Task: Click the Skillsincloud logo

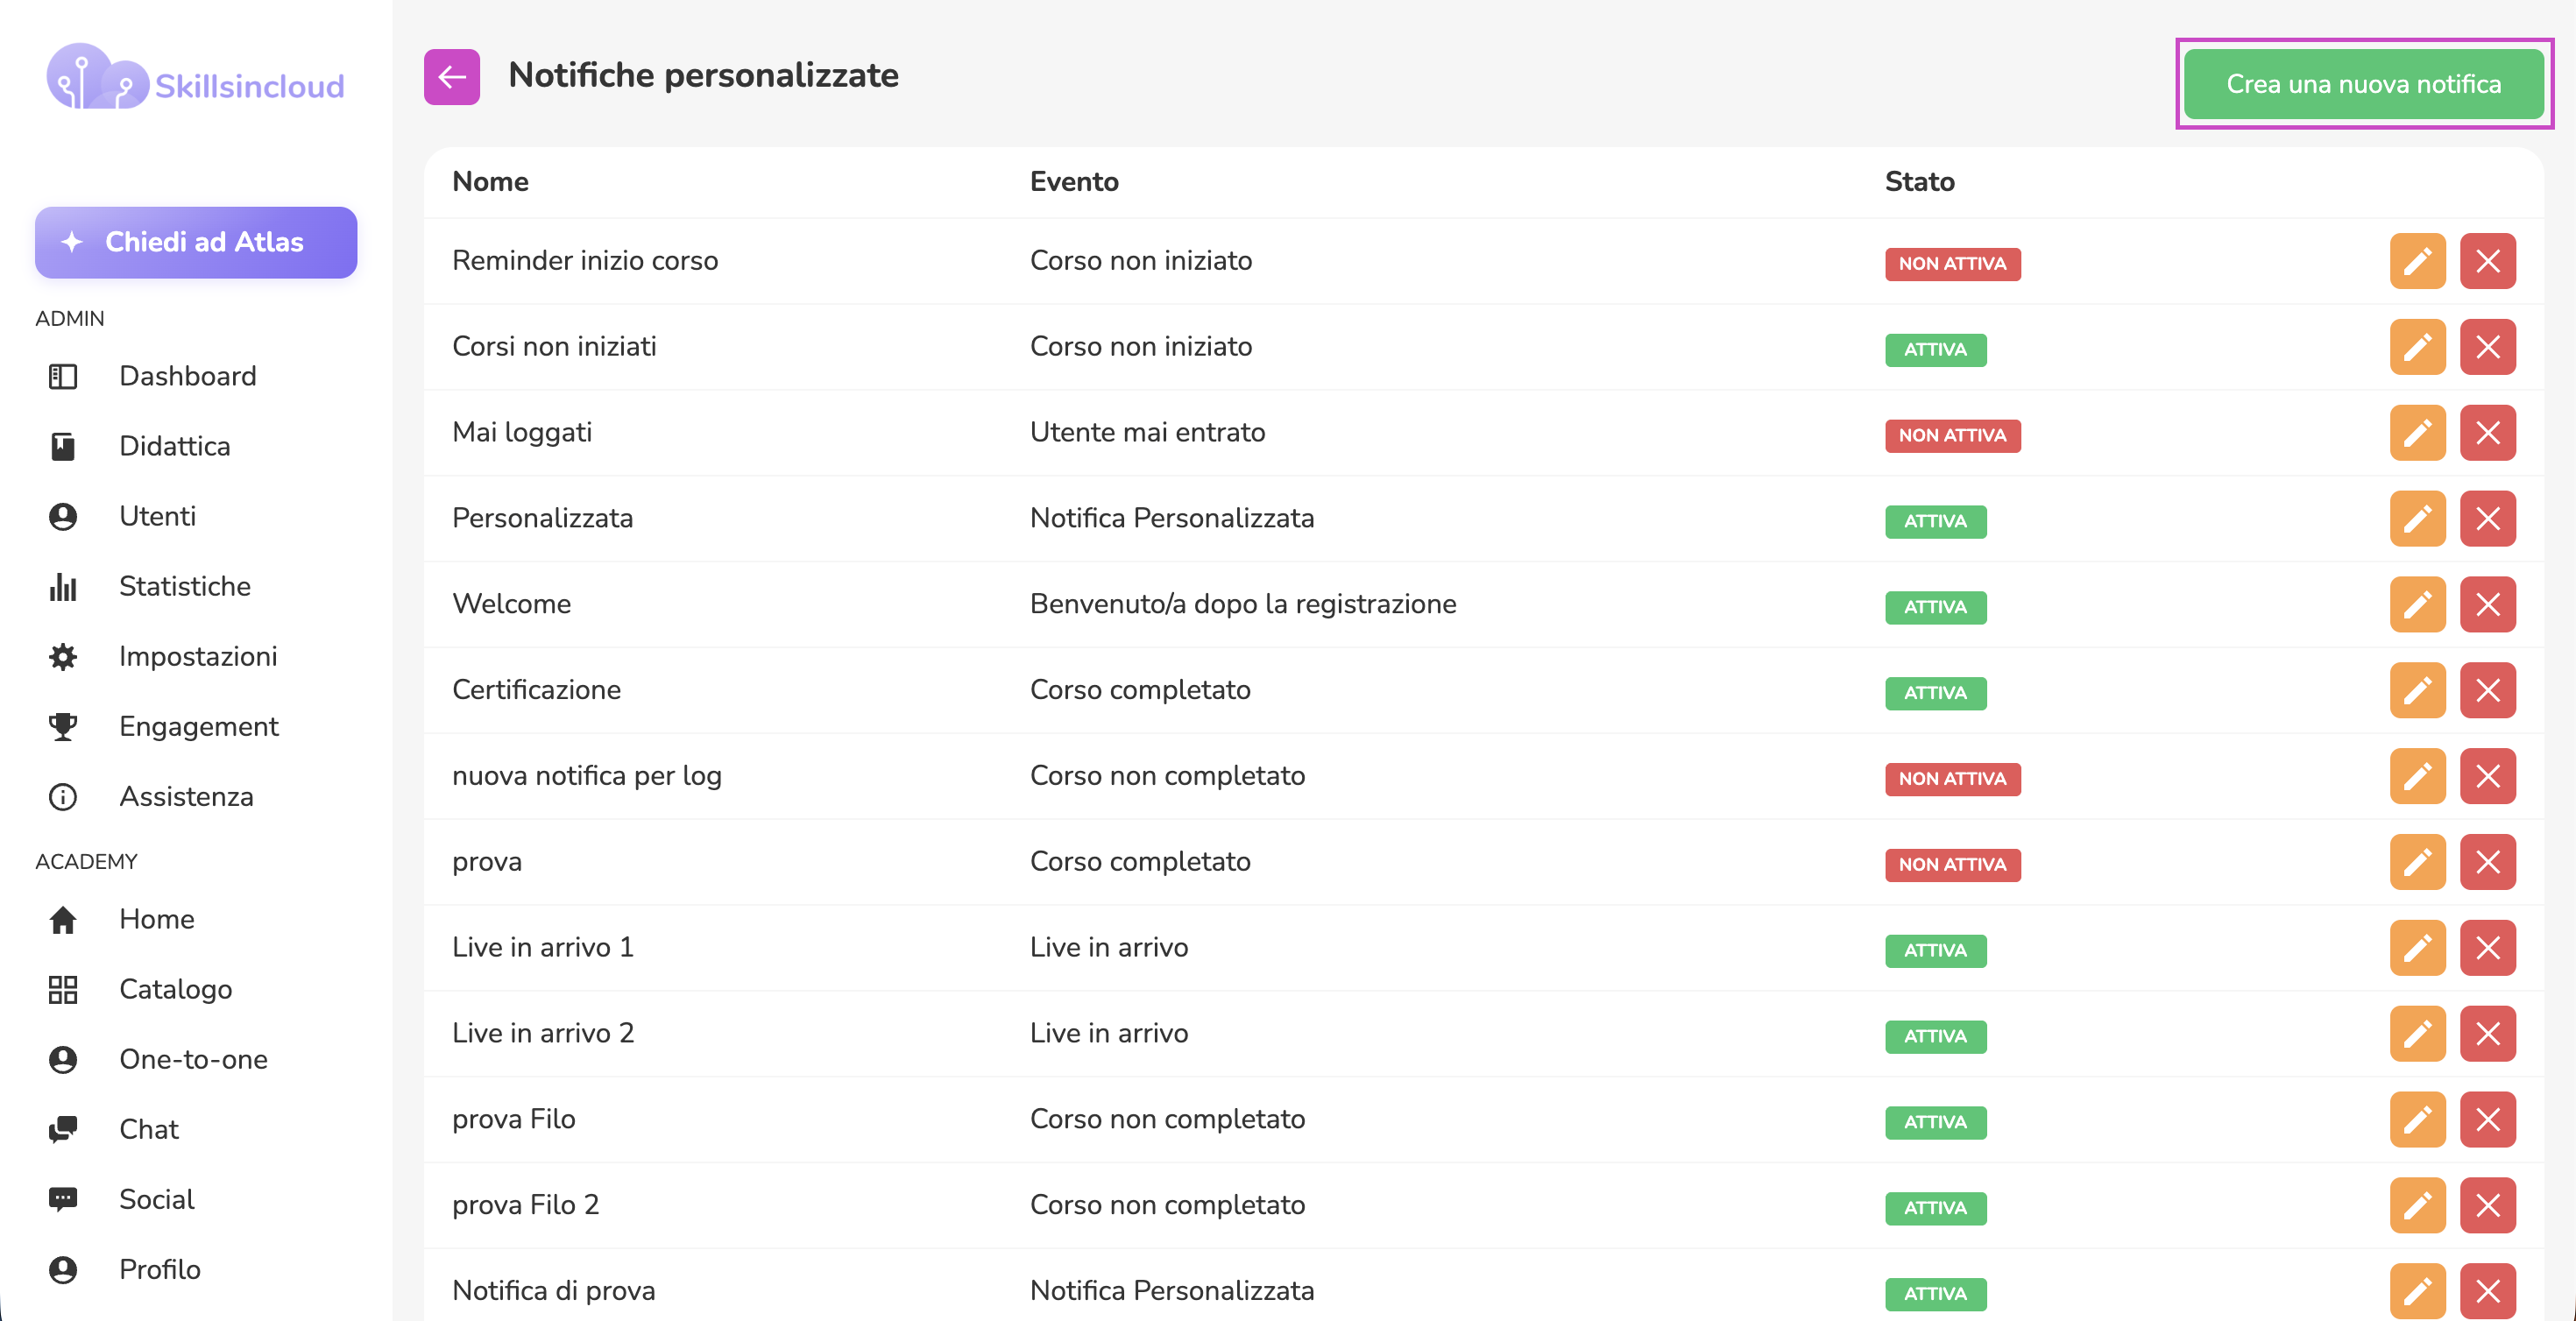Action: 196,78
